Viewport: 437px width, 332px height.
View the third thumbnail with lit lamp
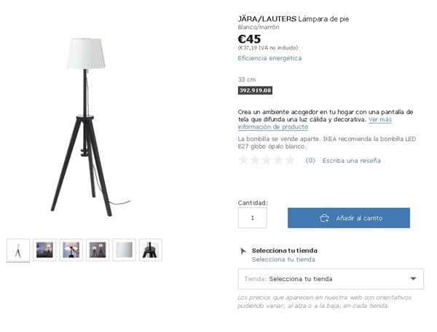point(71,250)
